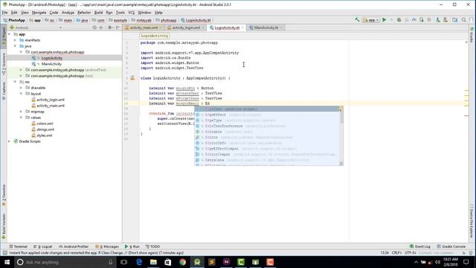
Task: Open styles.xml in the values folder
Action: pos(45,135)
